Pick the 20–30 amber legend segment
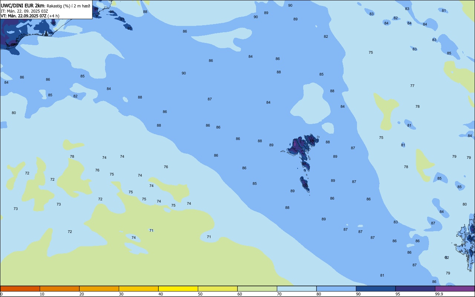The width and height of the screenshot is (475, 297). pos(99,288)
